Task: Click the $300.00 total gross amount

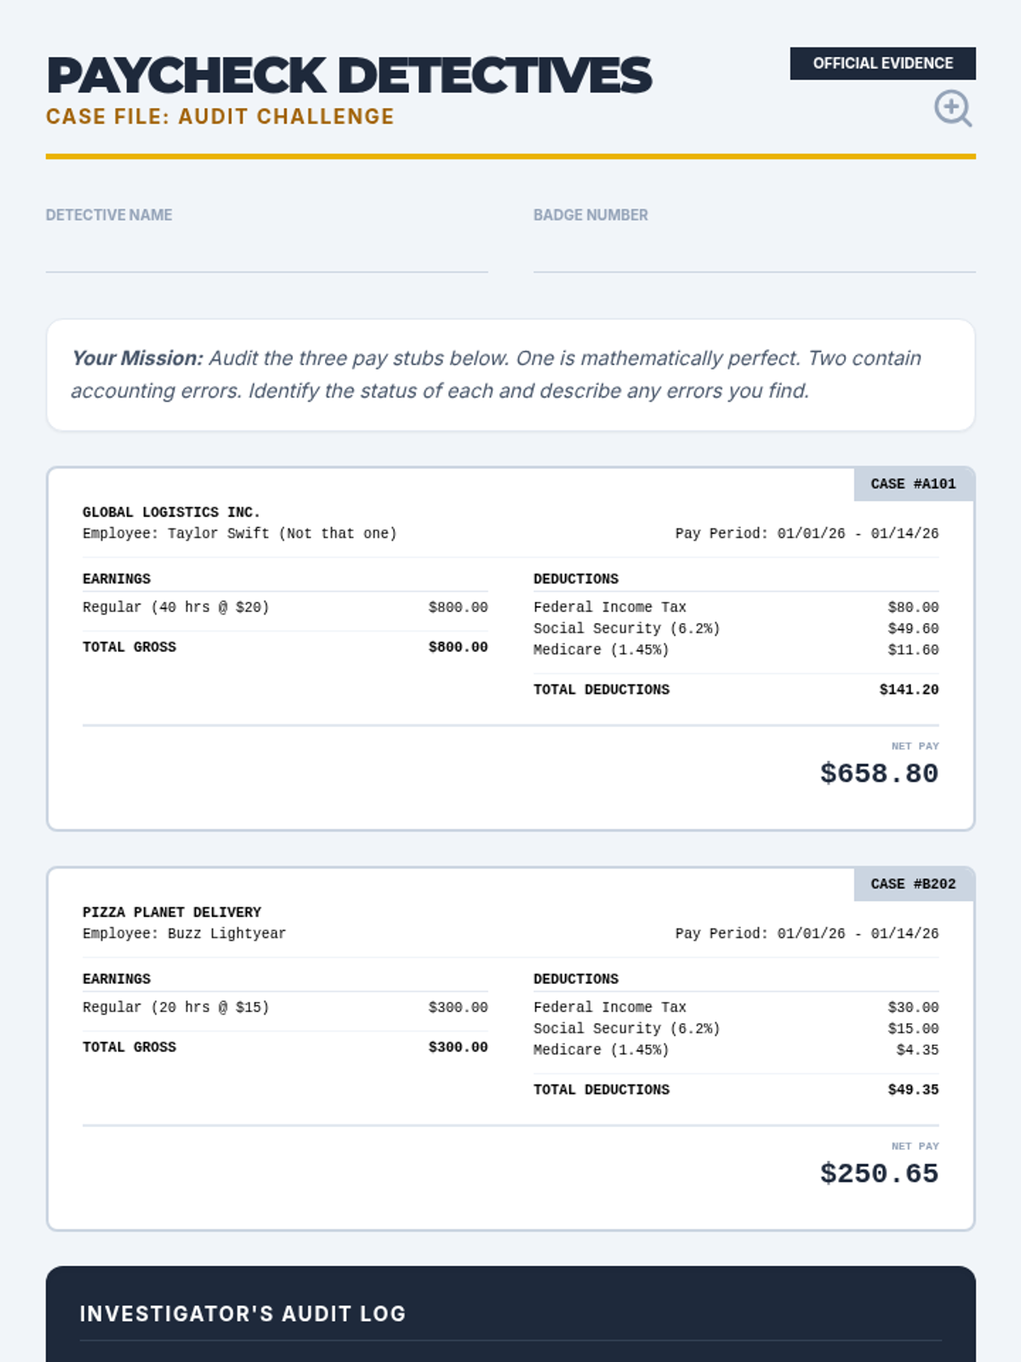Action: point(458,1047)
